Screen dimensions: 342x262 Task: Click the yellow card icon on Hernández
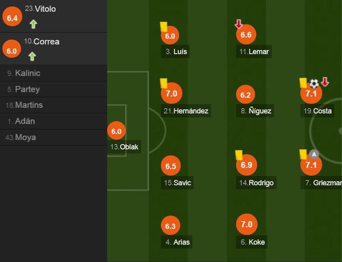[164, 83]
